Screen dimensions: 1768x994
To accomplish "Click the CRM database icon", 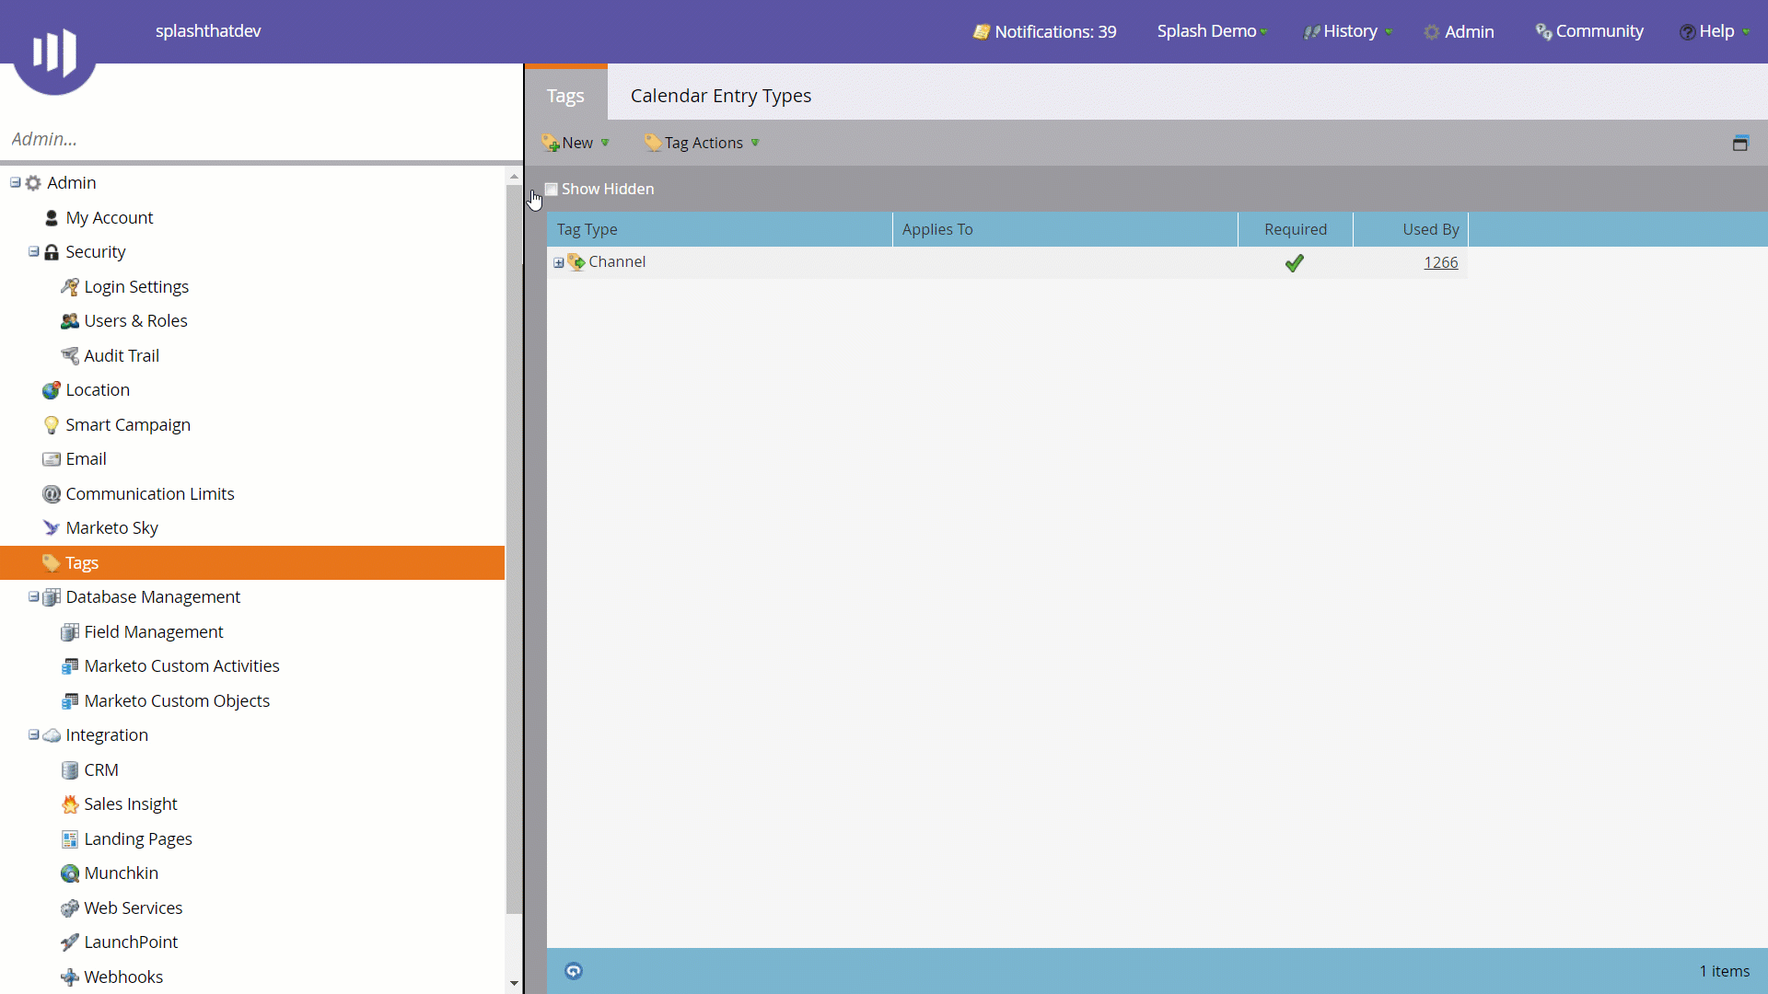I will [x=70, y=770].
